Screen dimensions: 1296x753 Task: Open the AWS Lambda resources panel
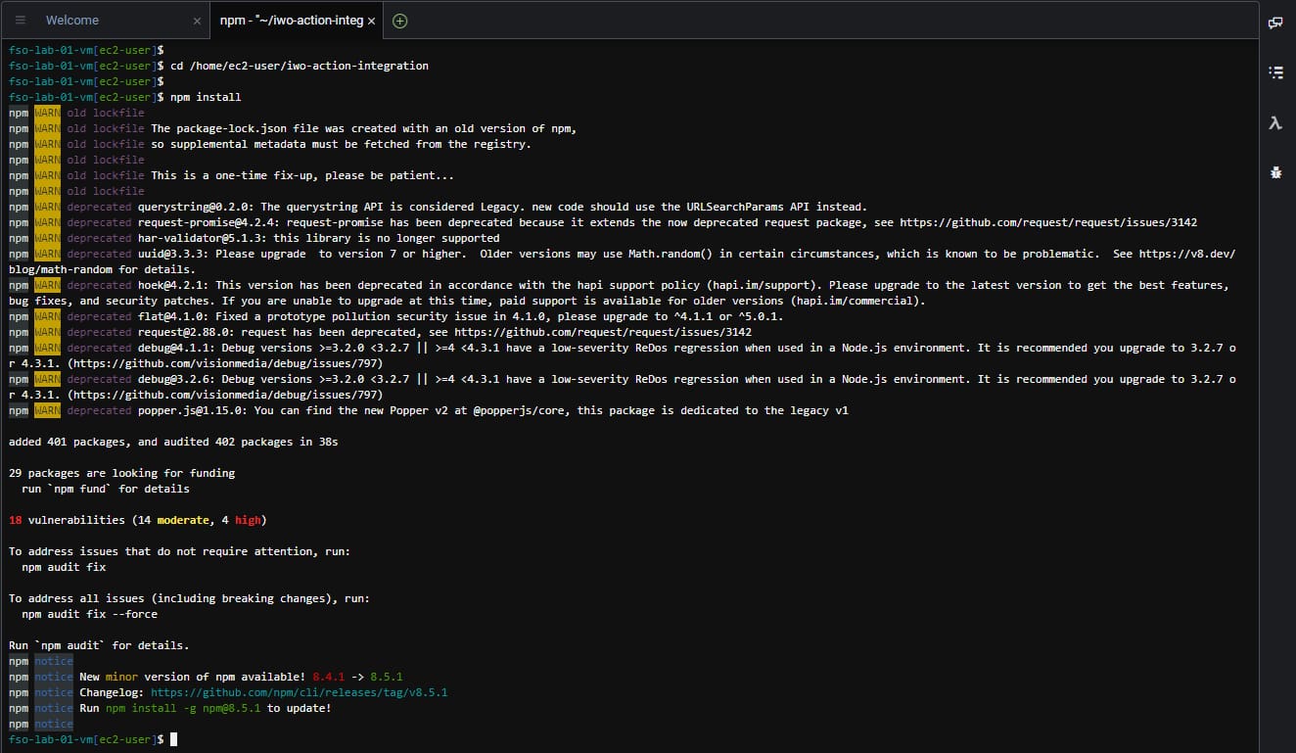[x=1275, y=122]
